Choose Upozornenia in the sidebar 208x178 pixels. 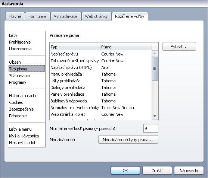pyautogui.click(x=27, y=49)
